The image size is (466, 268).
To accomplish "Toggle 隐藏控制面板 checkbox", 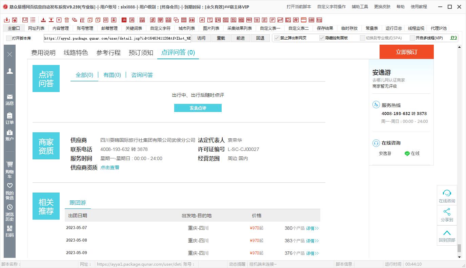I will click(x=322, y=38).
